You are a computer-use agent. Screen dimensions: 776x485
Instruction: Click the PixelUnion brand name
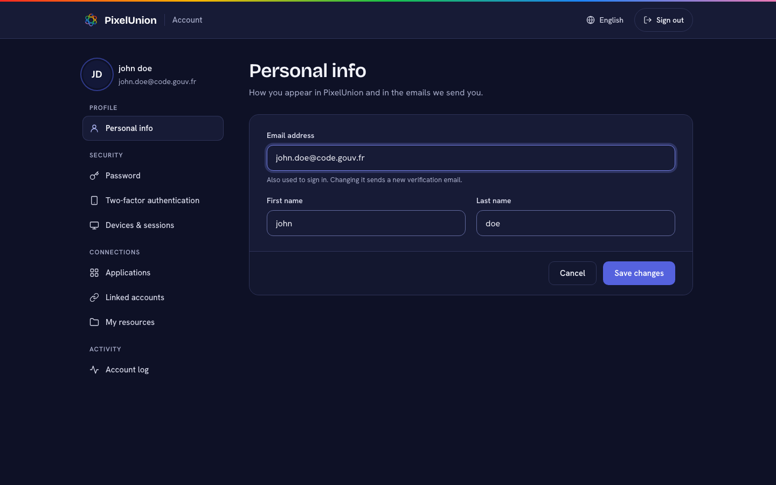tap(130, 20)
